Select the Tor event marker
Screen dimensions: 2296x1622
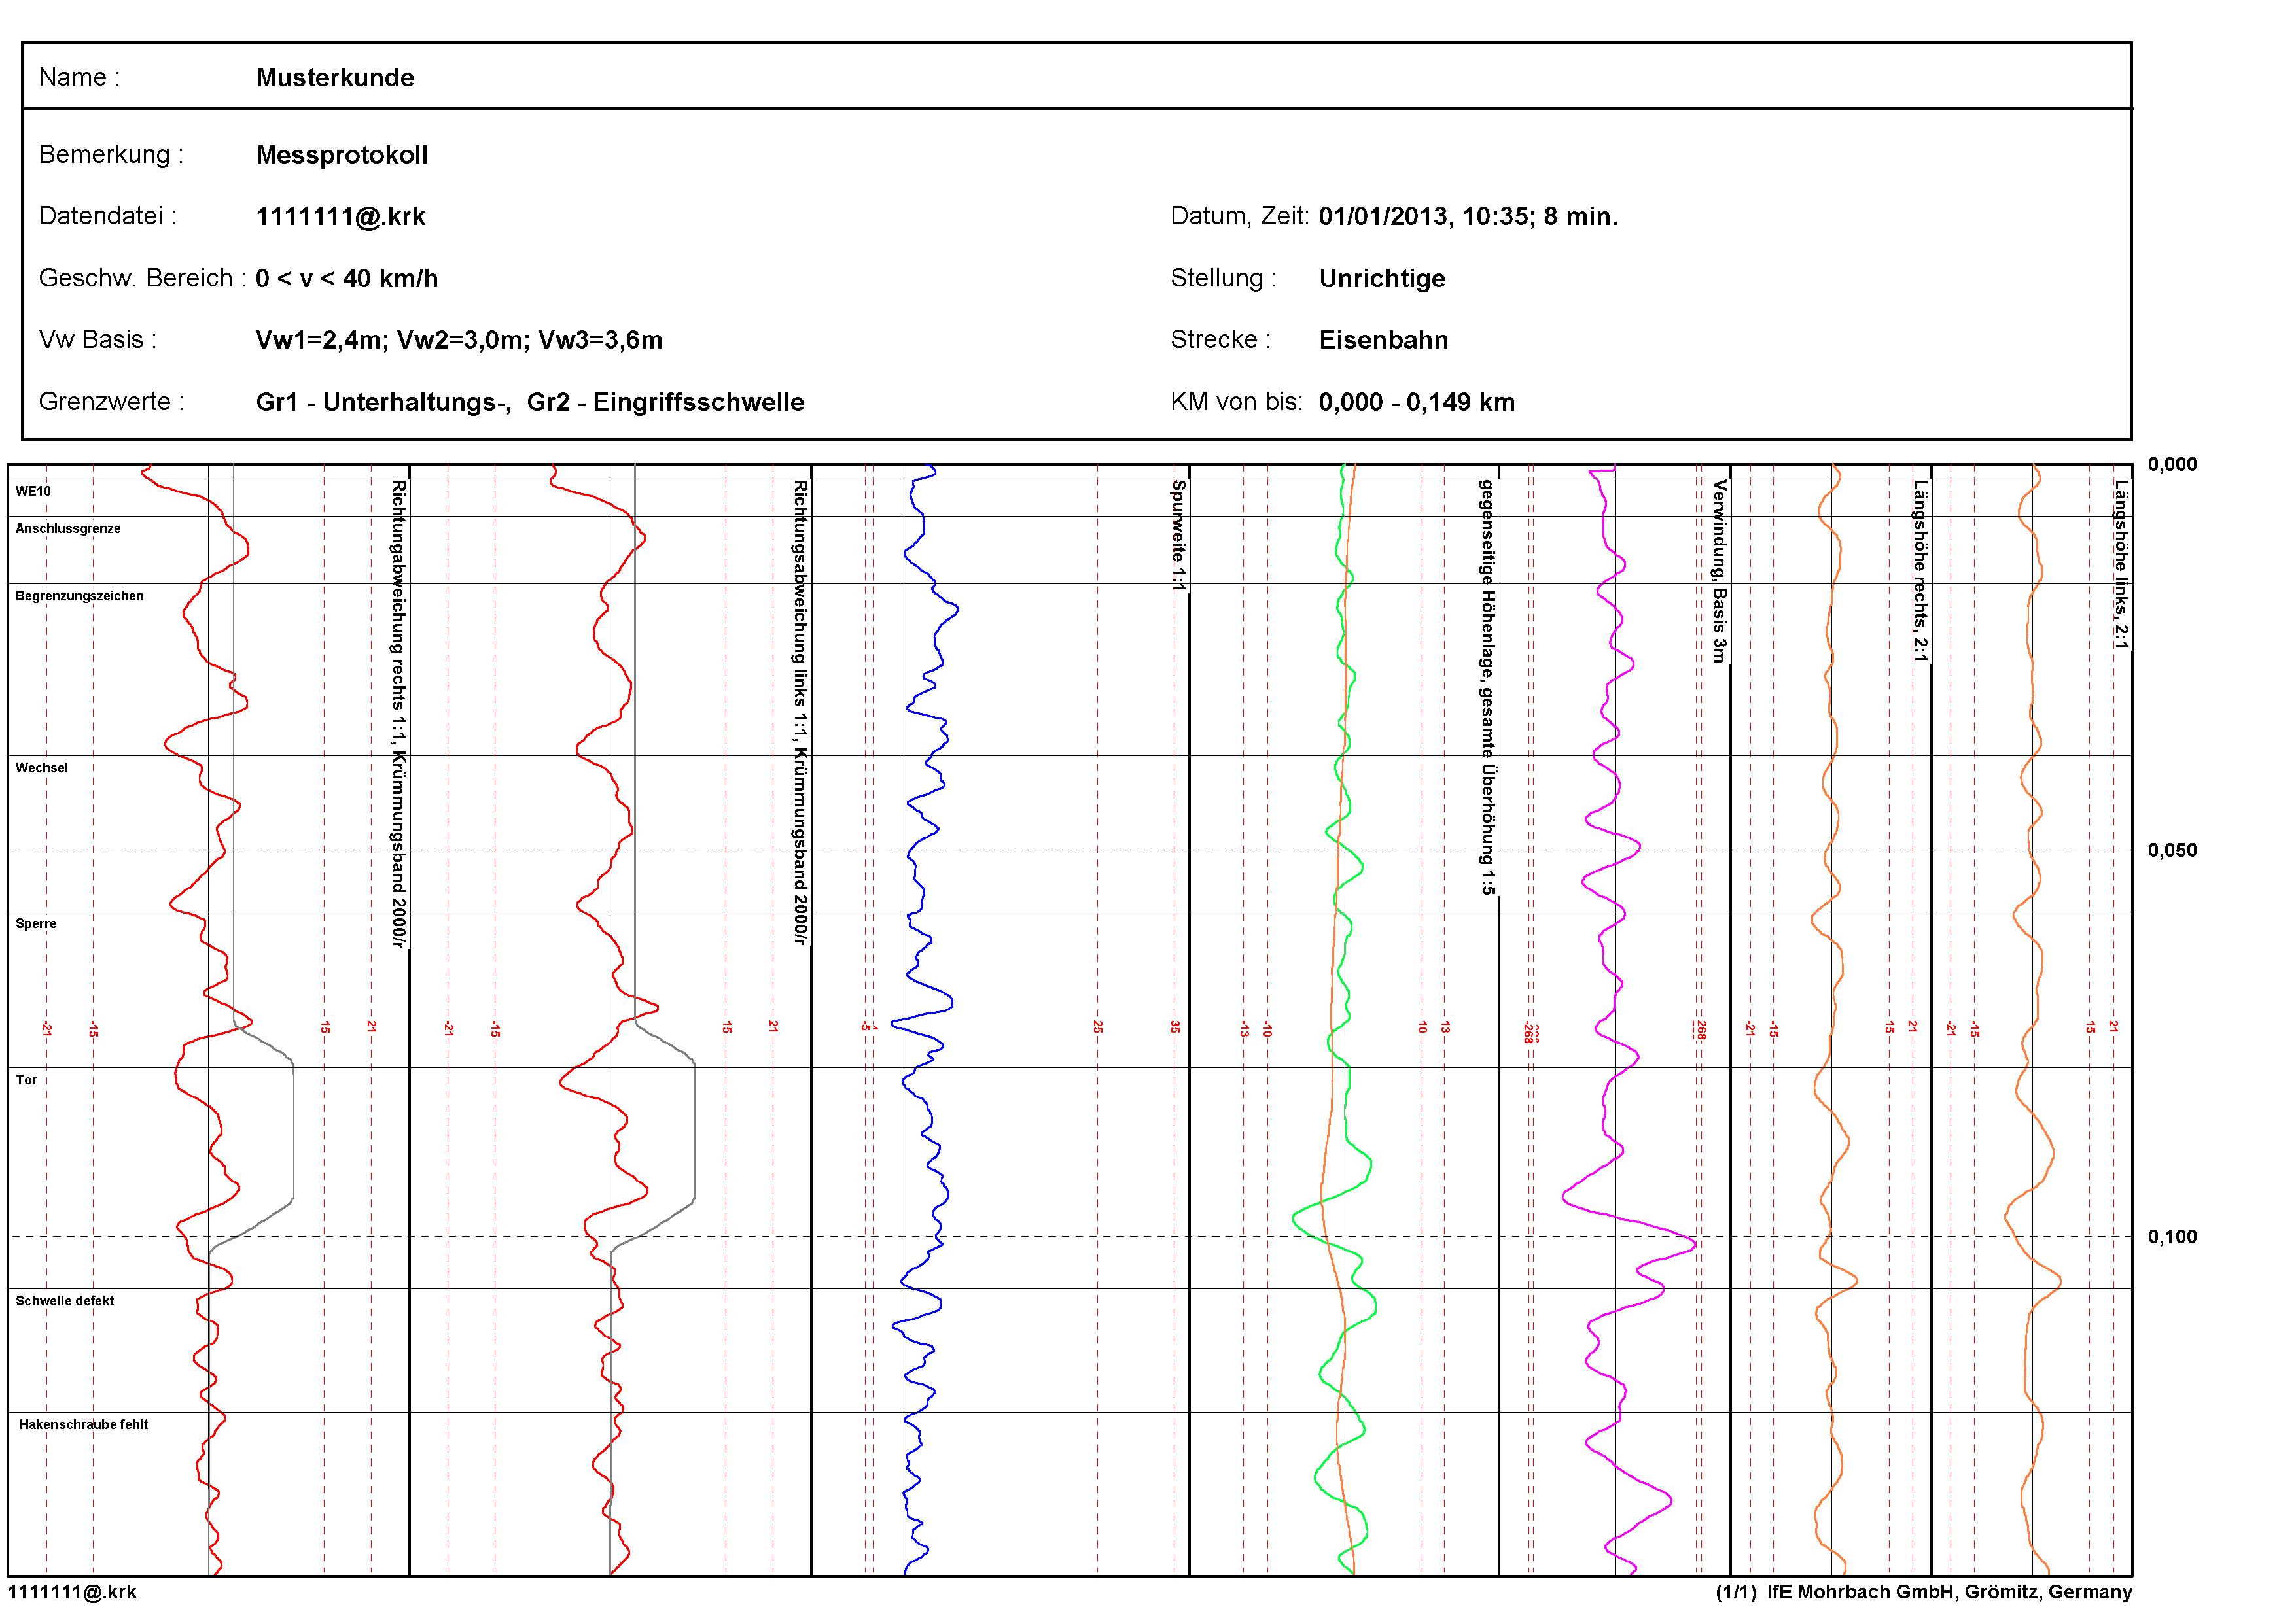[26, 1080]
